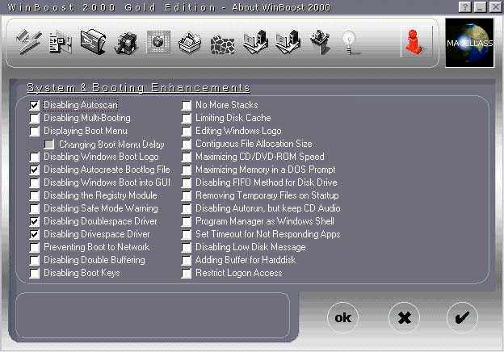This screenshot has height=352, width=504.
Task: Click the stone wall pattern icon
Action: [222, 44]
